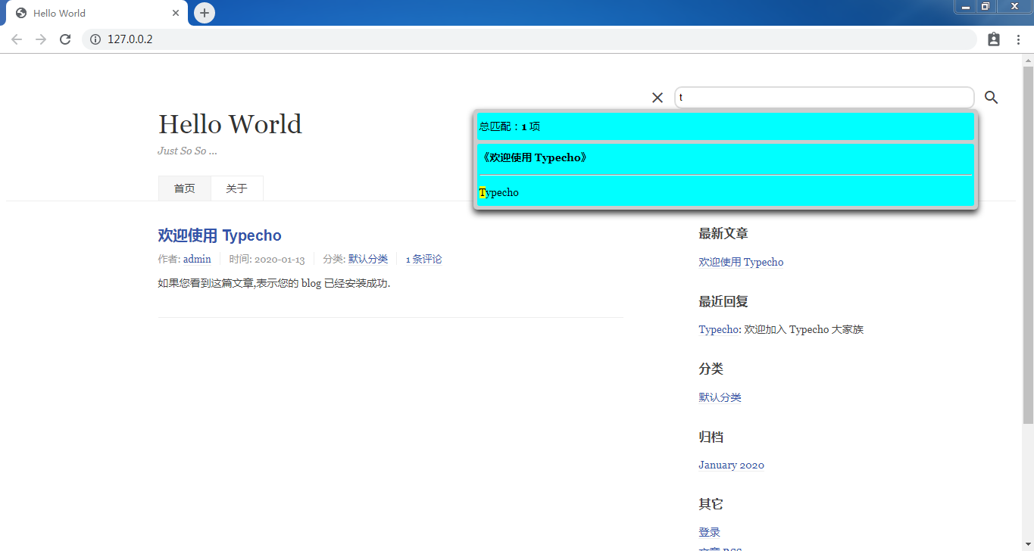The height and width of the screenshot is (551, 1034).
Task: Click the profile/extension icon next to the menu
Action: coord(994,39)
